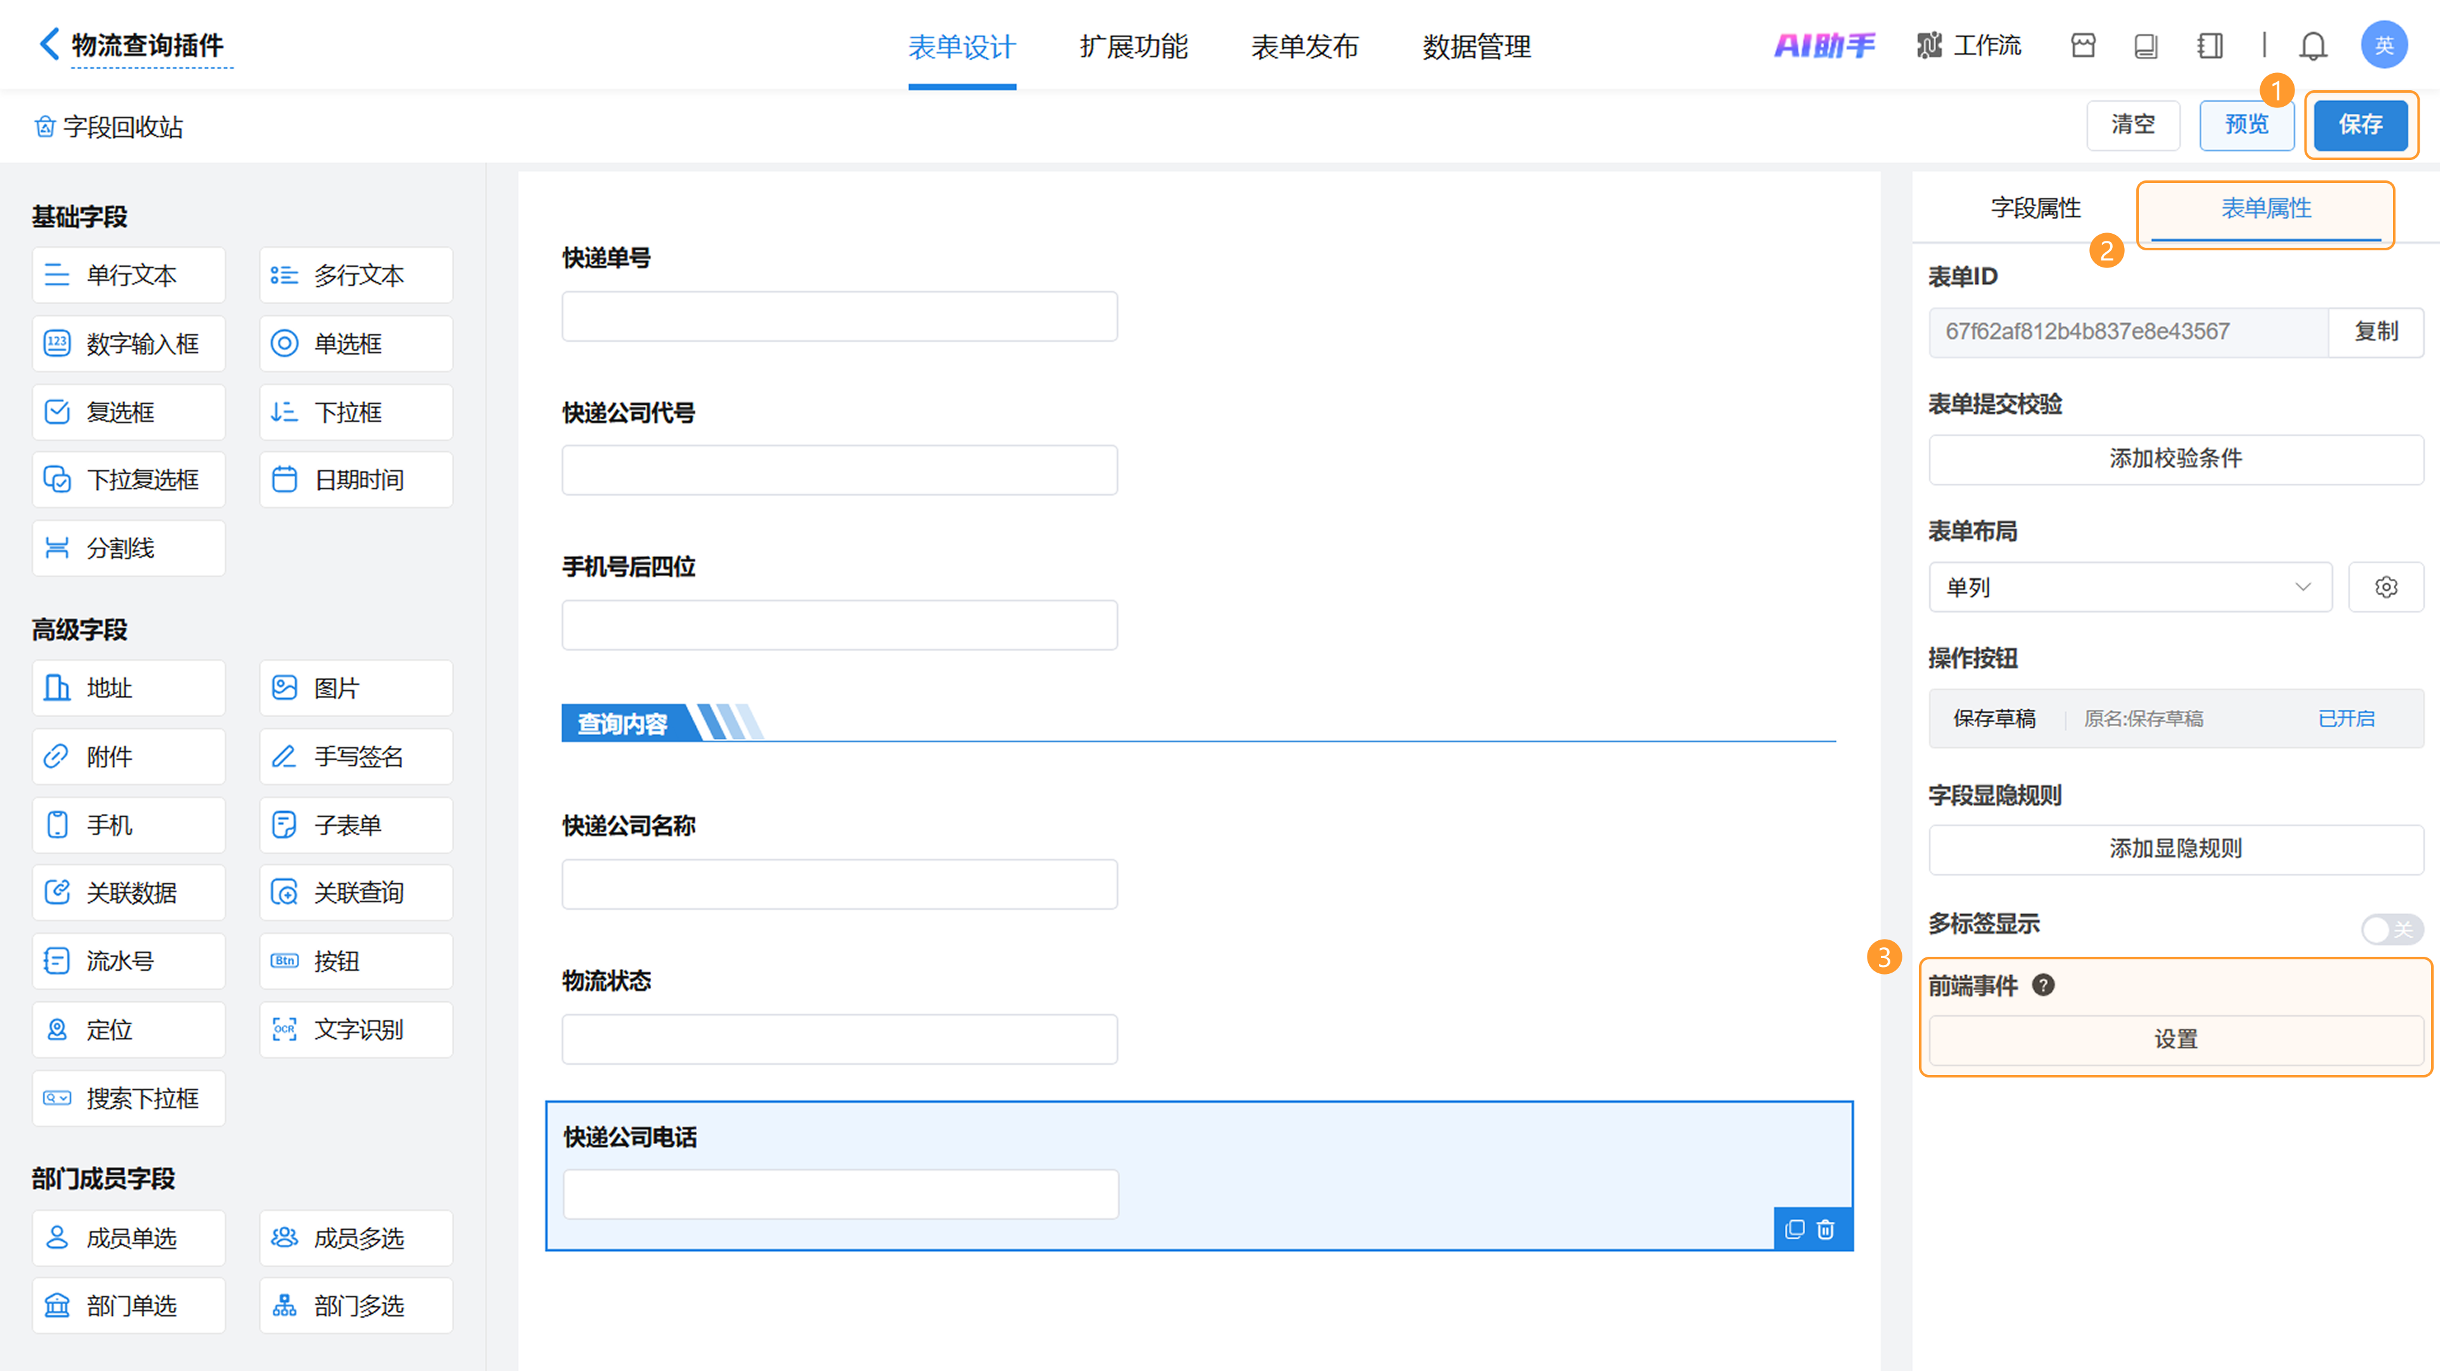Click the 清空 button
Viewport: 2440px width, 1371px height.
click(x=2133, y=125)
